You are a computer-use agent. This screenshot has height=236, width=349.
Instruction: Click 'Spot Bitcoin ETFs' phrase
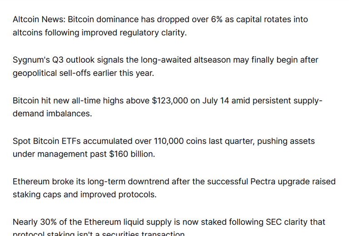tap(46, 141)
